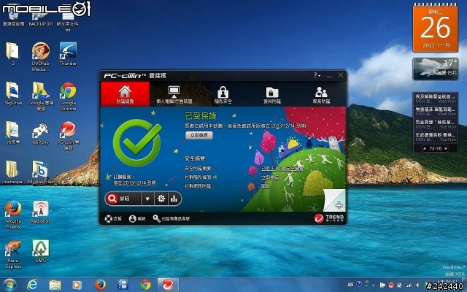Click the Trend Micro icon in the system tray
The width and height of the screenshot is (467, 292).
point(391,285)
